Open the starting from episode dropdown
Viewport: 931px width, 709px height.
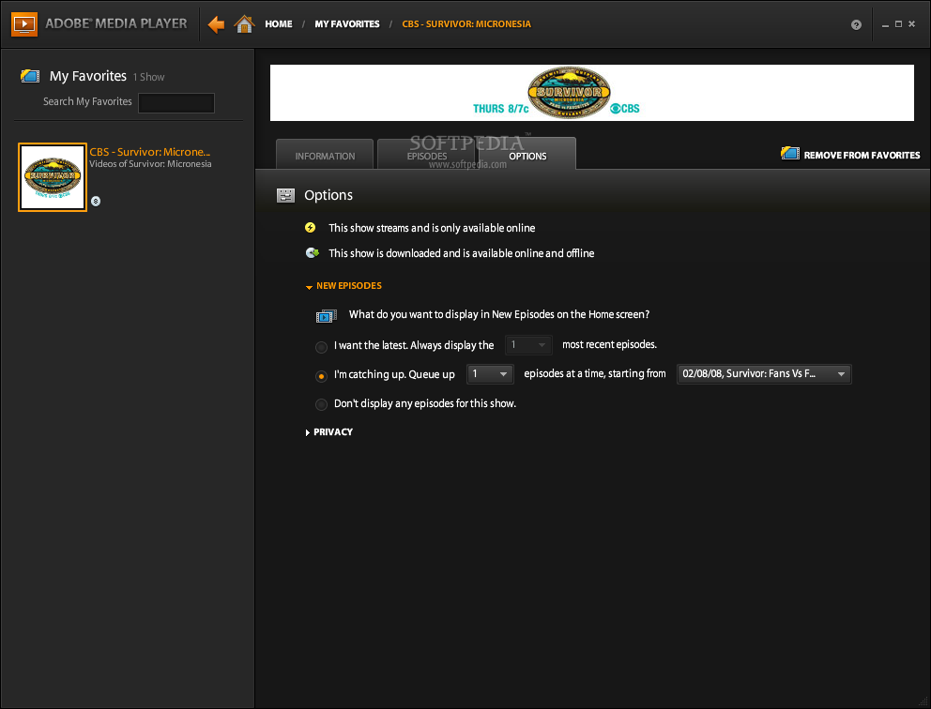click(x=764, y=374)
